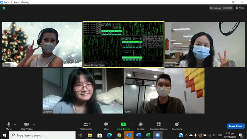Open the View layout menu
Viewport: 247px width, 139px height.
point(240,8)
